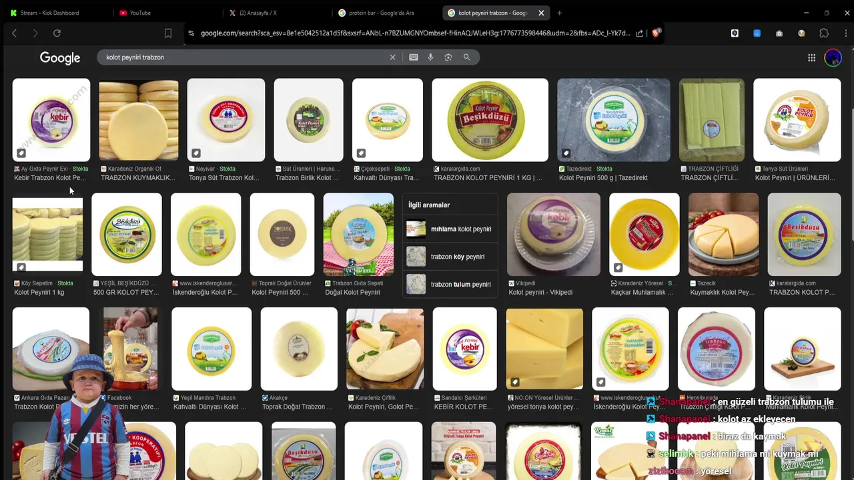Open Vikipedi Kolot peyniri image
The image size is (854, 480).
[x=554, y=235]
